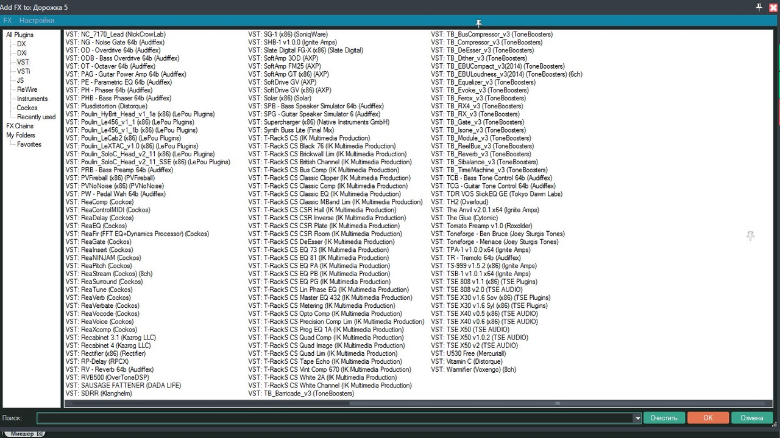Image resolution: width=780 pixels, height=438 pixels.
Task: Select the DX plugin category
Action: click(x=21, y=44)
